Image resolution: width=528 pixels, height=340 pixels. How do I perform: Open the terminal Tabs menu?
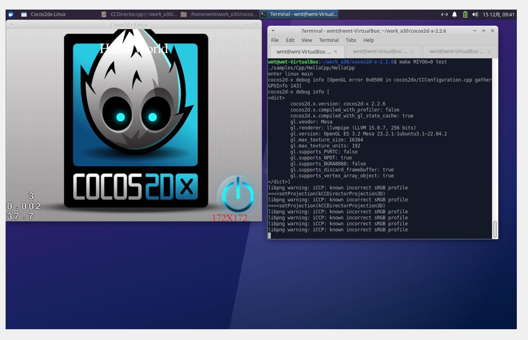point(351,40)
